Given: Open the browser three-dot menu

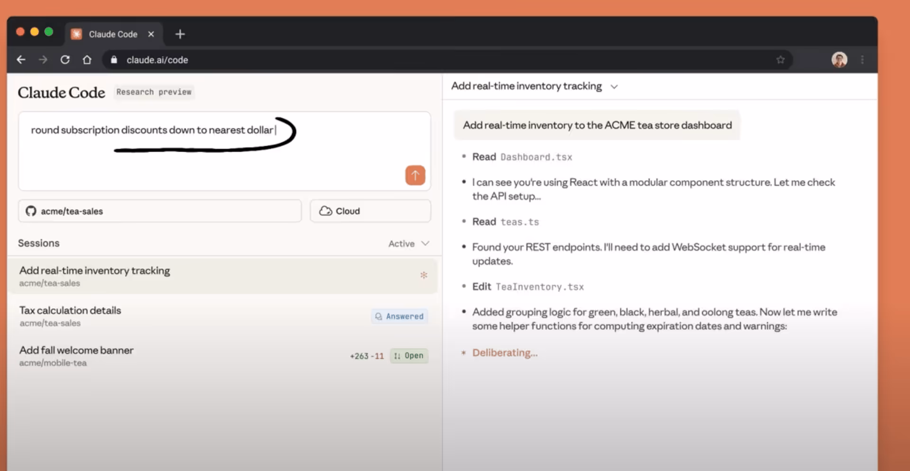Looking at the screenshot, I should (862, 60).
